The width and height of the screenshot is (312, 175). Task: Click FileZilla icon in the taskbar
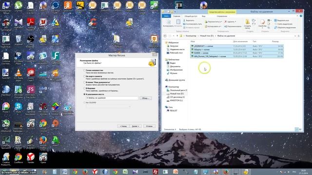tap(156, 172)
